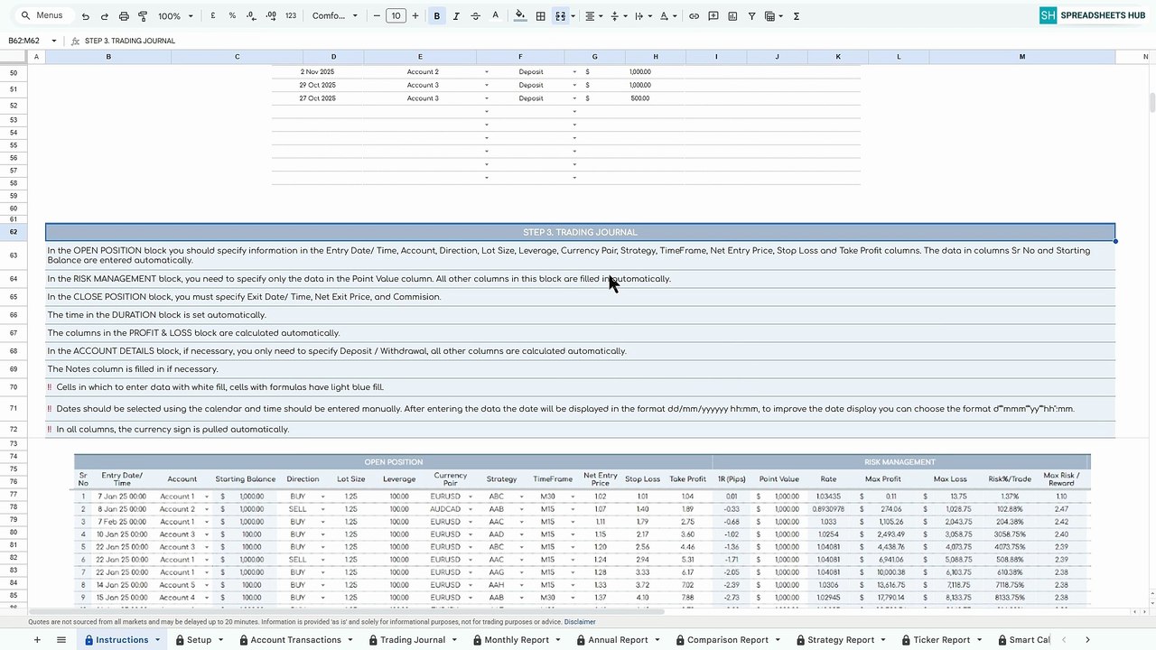Viewport: 1156px width, 650px height.
Task: Open the text rotation dropdown
Action: [667, 16]
